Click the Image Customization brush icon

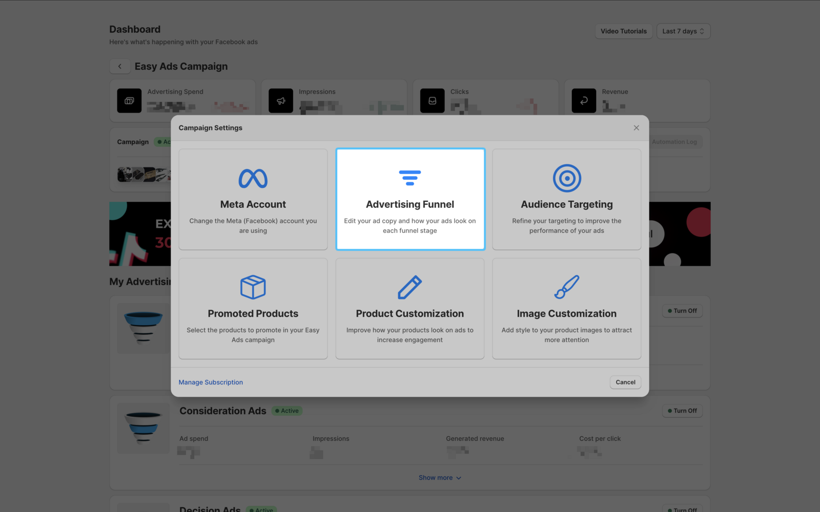(566, 287)
